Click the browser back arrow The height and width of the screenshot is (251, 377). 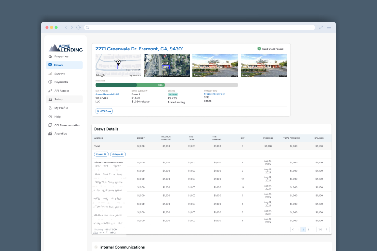[66, 27]
